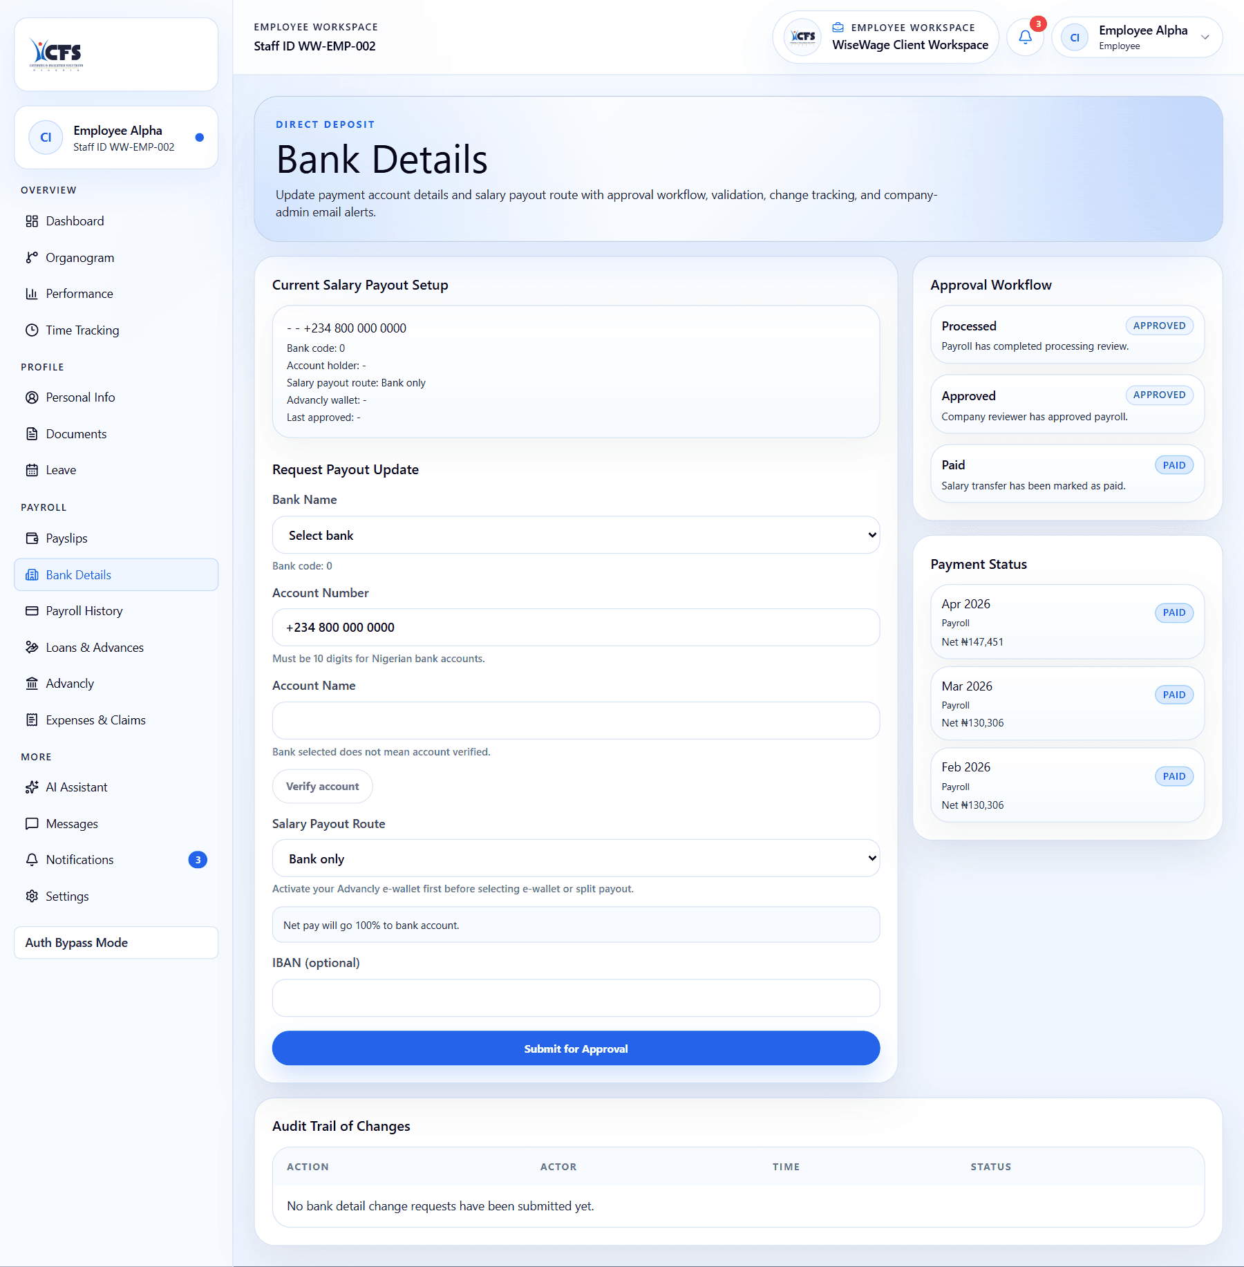Viewport: 1244px width, 1267px height.
Task: Navigate to Payslips
Action: click(x=116, y=538)
